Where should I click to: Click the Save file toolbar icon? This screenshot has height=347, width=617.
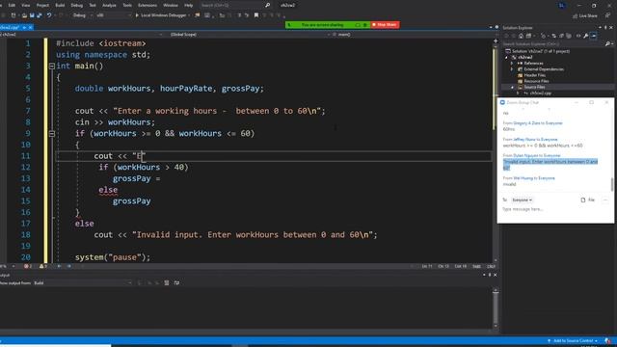tap(32, 15)
